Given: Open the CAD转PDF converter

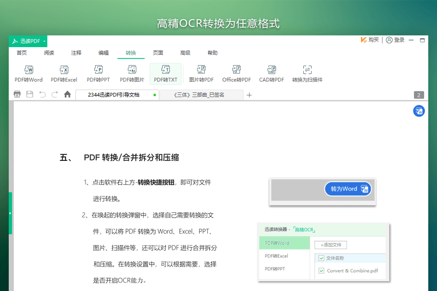Looking at the screenshot, I should [x=271, y=73].
